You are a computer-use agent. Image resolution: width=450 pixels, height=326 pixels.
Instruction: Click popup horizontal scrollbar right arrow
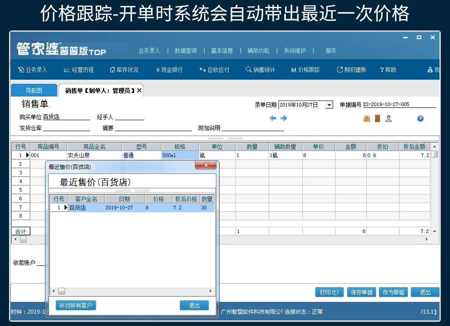coord(211,291)
